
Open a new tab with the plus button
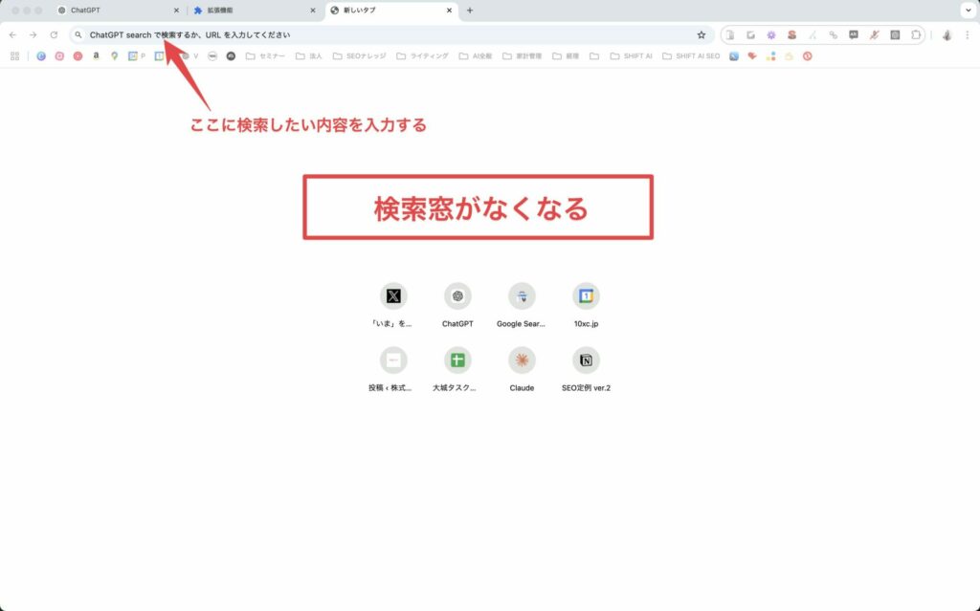point(468,11)
